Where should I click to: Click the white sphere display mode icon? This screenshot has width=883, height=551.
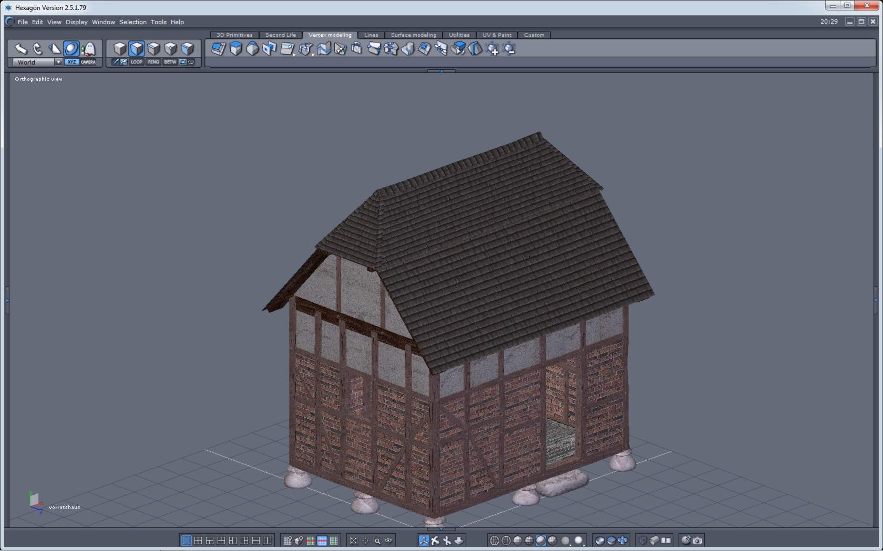[579, 541]
